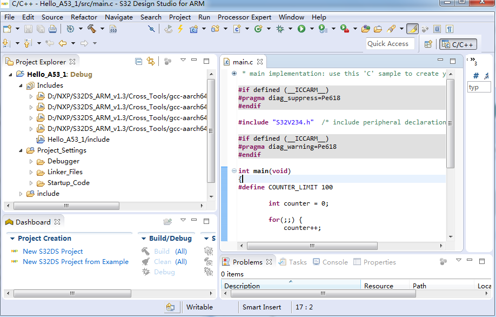Collapse the Project_Settings folder
The image size is (496, 317).
point(21,150)
